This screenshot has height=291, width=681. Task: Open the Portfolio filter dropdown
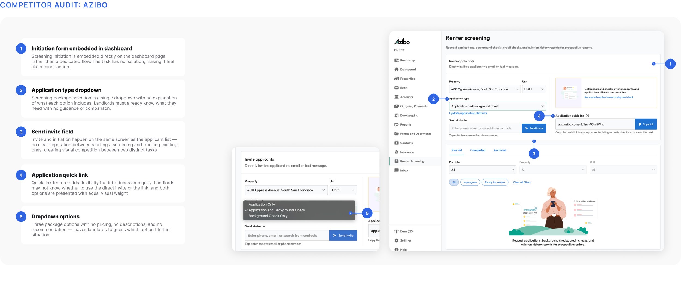click(x=483, y=170)
